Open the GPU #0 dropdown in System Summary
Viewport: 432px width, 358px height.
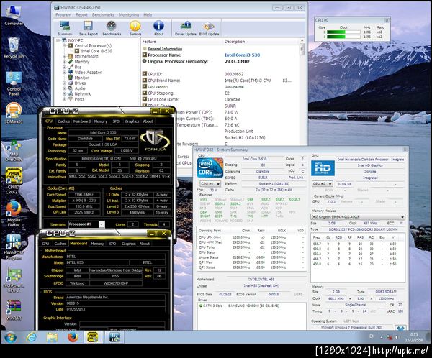click(322, 183)
